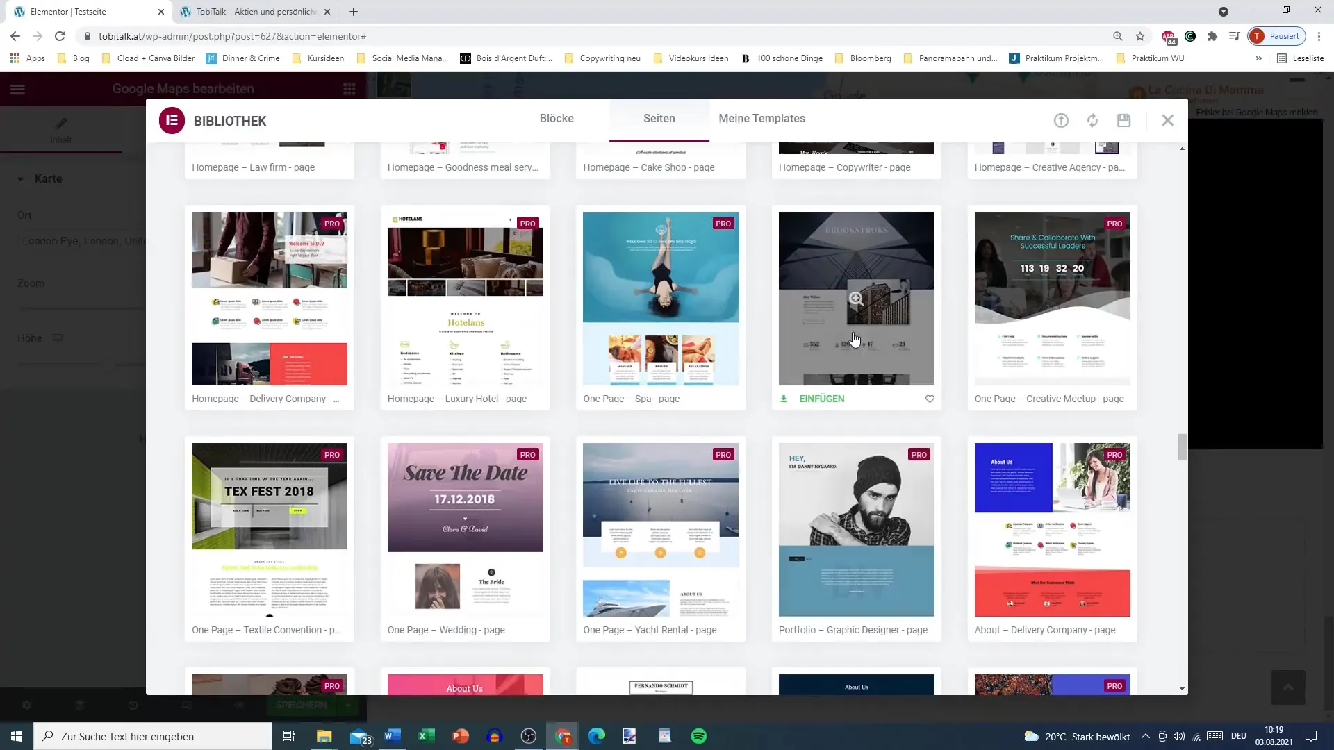Open the Kursideen bookmark folder
The image size is (1334, 750).
[318, 58]
